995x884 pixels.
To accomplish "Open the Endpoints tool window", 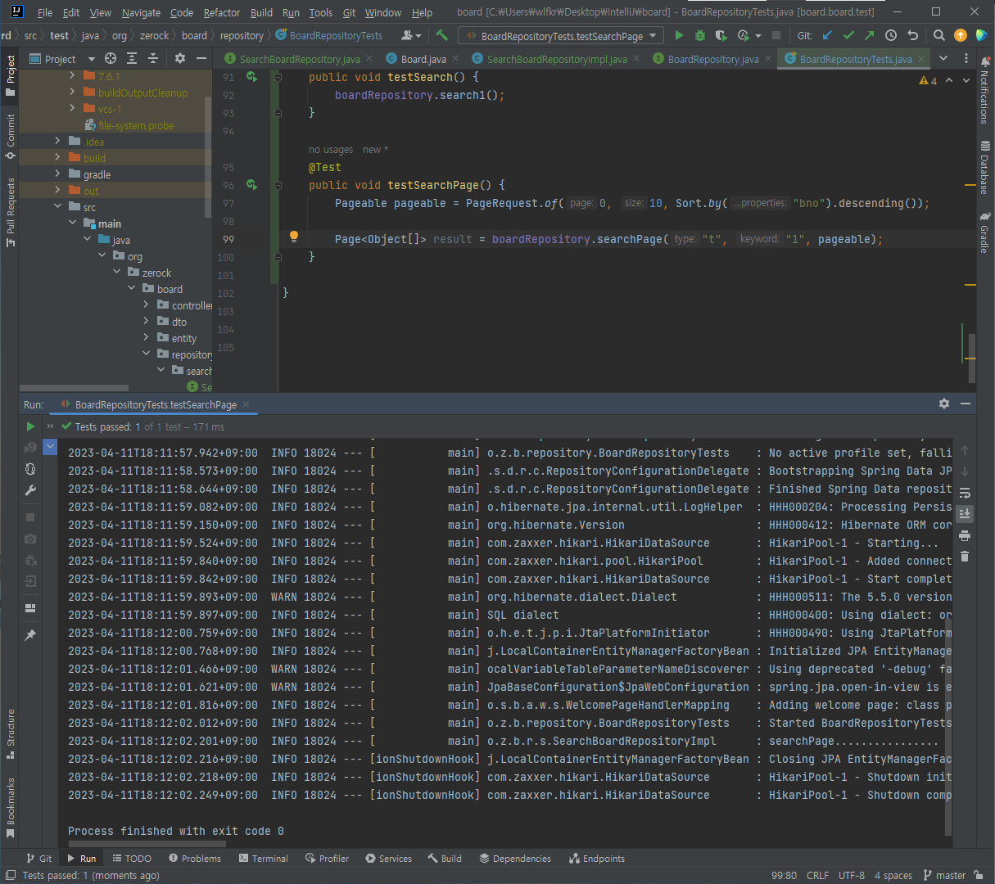I will (597, 859).
